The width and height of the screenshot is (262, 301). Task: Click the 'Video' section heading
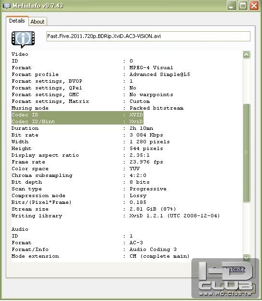pos(20,54)
